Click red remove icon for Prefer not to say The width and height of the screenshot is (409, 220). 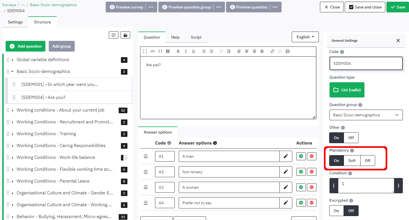[x=311, y=203]
